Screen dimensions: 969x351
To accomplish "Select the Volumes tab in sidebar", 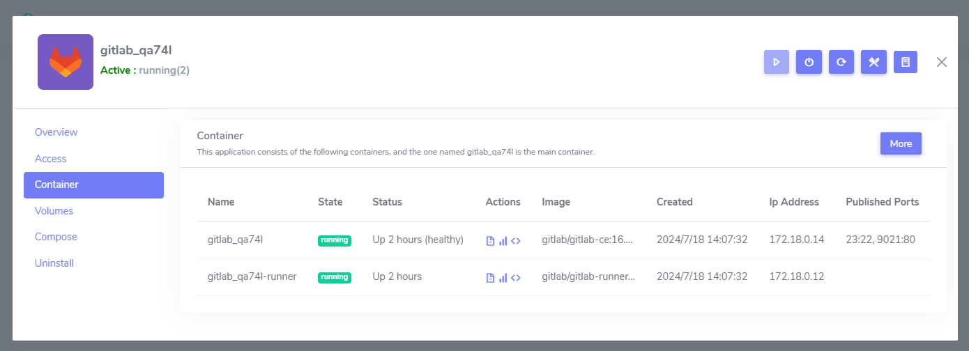I will pyautogui.click(x=54, y=211).
